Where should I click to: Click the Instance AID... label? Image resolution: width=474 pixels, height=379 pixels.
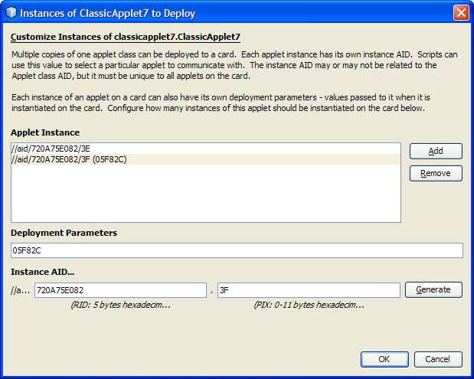42,272
